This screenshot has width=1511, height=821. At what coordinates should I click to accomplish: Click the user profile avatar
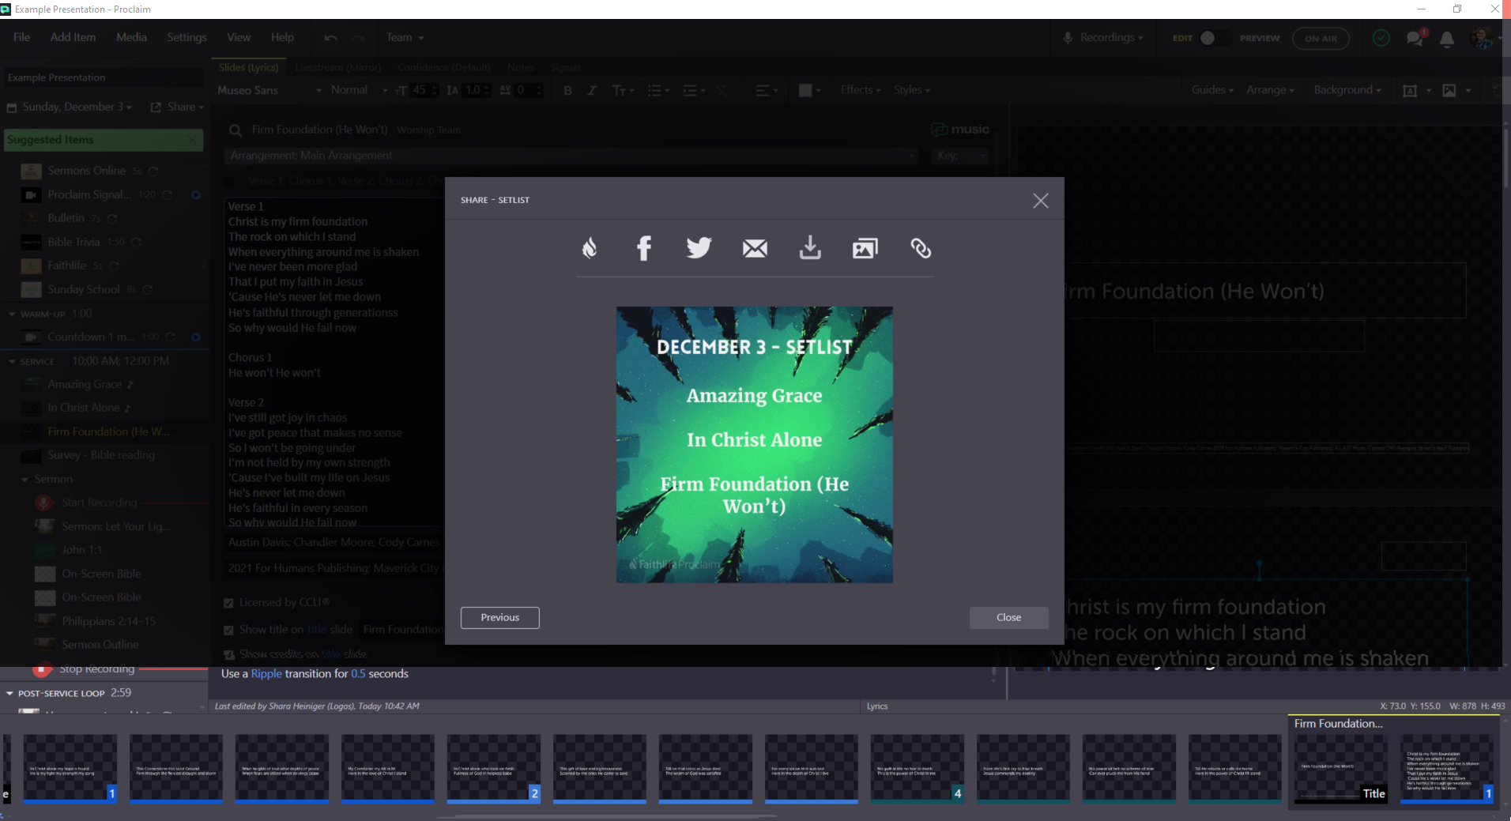[x=1480, y=38]
